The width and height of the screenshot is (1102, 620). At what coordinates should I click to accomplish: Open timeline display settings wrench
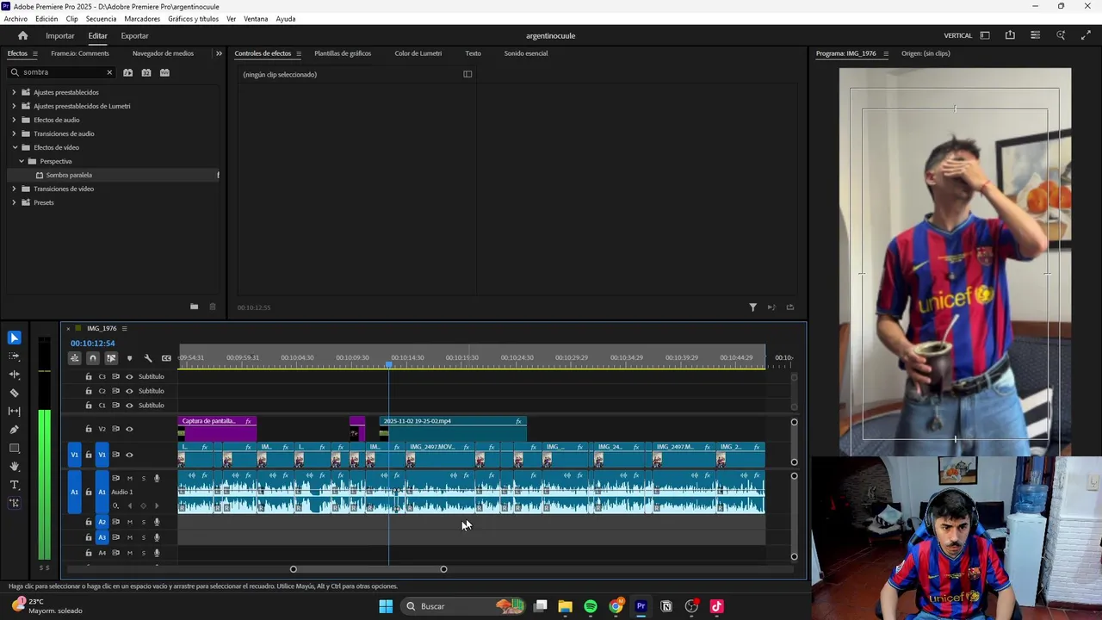(147, 358)
